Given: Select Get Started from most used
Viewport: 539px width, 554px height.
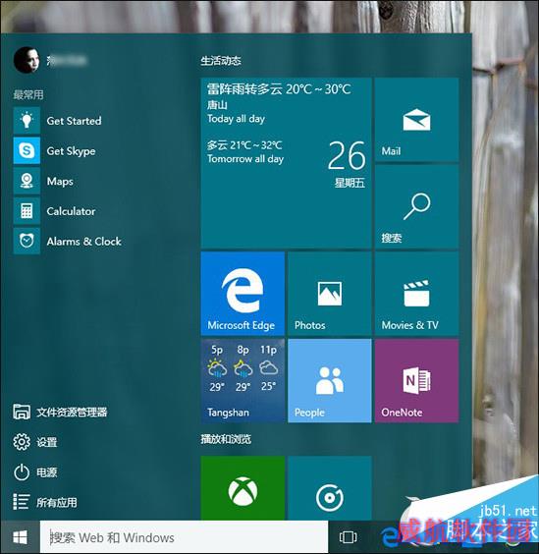Looking at the screenshot, I should pyautogui.click(x=75, y=121).
